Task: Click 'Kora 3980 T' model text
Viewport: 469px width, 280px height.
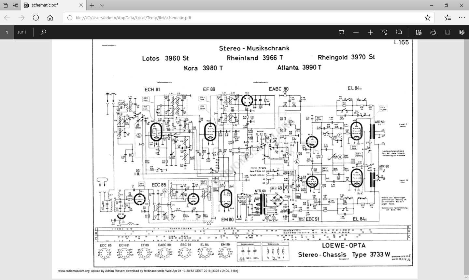Action: [x=203, y=68]
